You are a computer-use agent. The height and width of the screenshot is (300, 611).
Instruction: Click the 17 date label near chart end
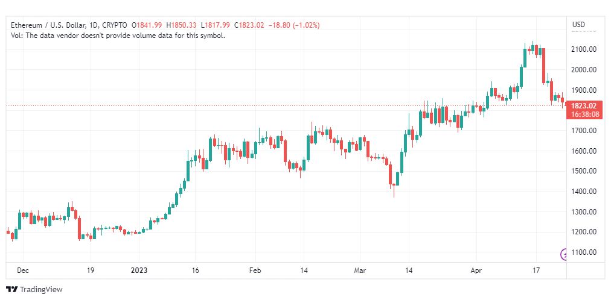pyautogui.click(x=536, y=270)
